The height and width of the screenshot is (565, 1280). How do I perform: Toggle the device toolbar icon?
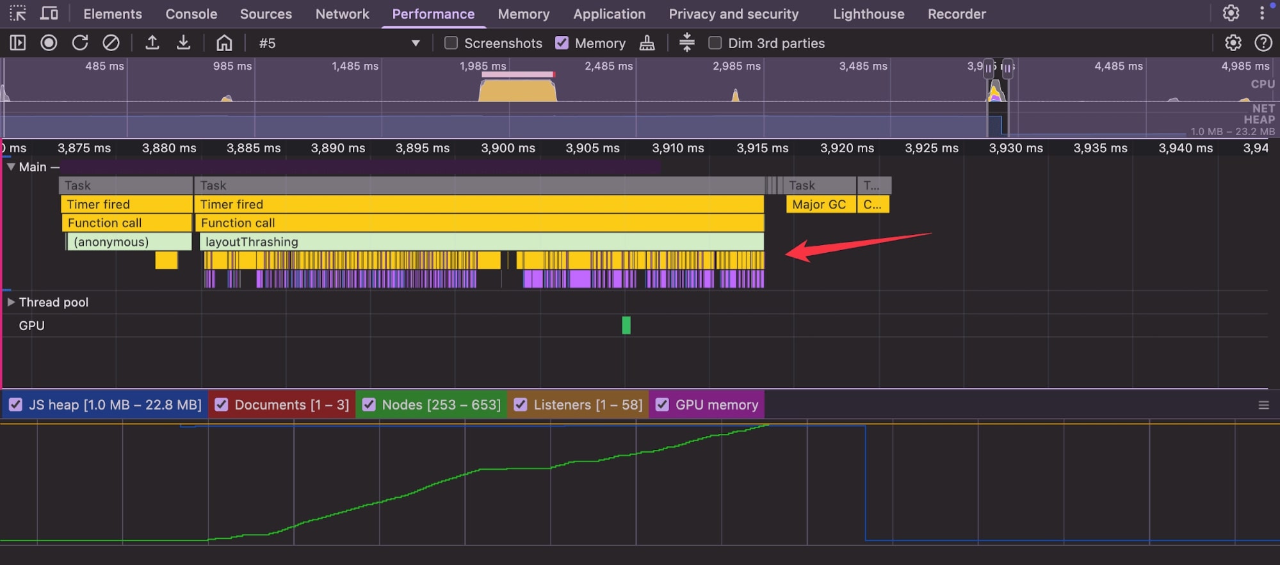pyautogui.click(x=49, y=13)
